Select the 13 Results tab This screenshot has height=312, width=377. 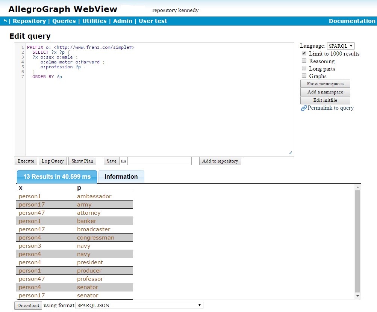click(x=57, y=176)
